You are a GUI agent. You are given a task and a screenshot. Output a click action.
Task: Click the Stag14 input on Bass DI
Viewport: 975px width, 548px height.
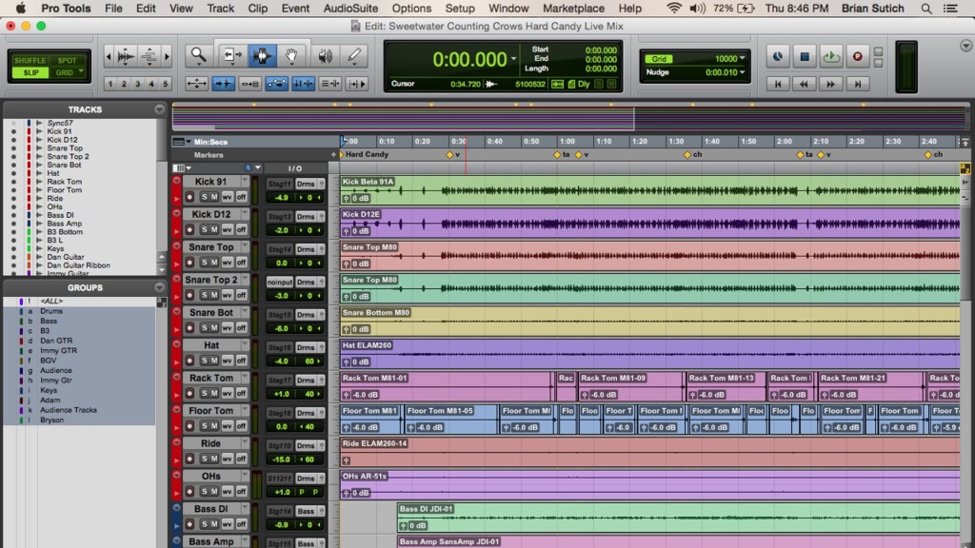(279, 511)
